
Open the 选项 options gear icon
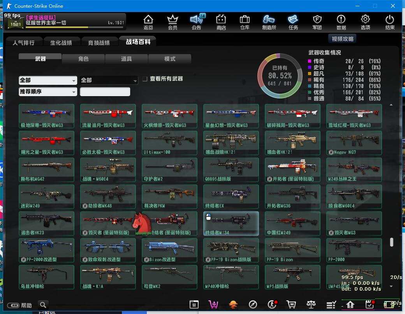tap(365, 22)
